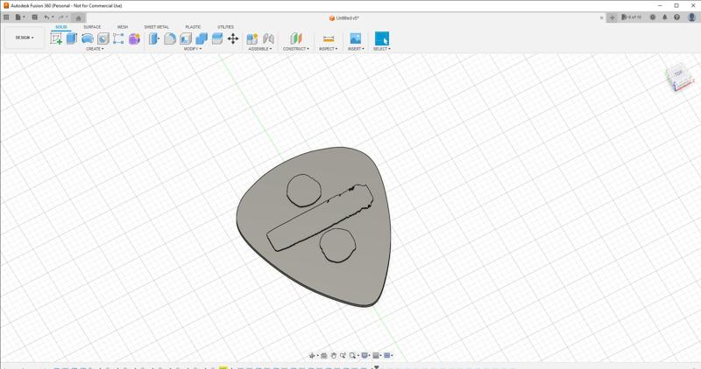Select the Pan hand tool
Screen dimensions: 701x369
click(x=334, y=356)
